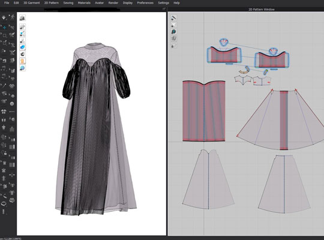The image size is (324, 240).
Task: Select bottom skirt pattern with flat waist
Action: tap(284, 184)
